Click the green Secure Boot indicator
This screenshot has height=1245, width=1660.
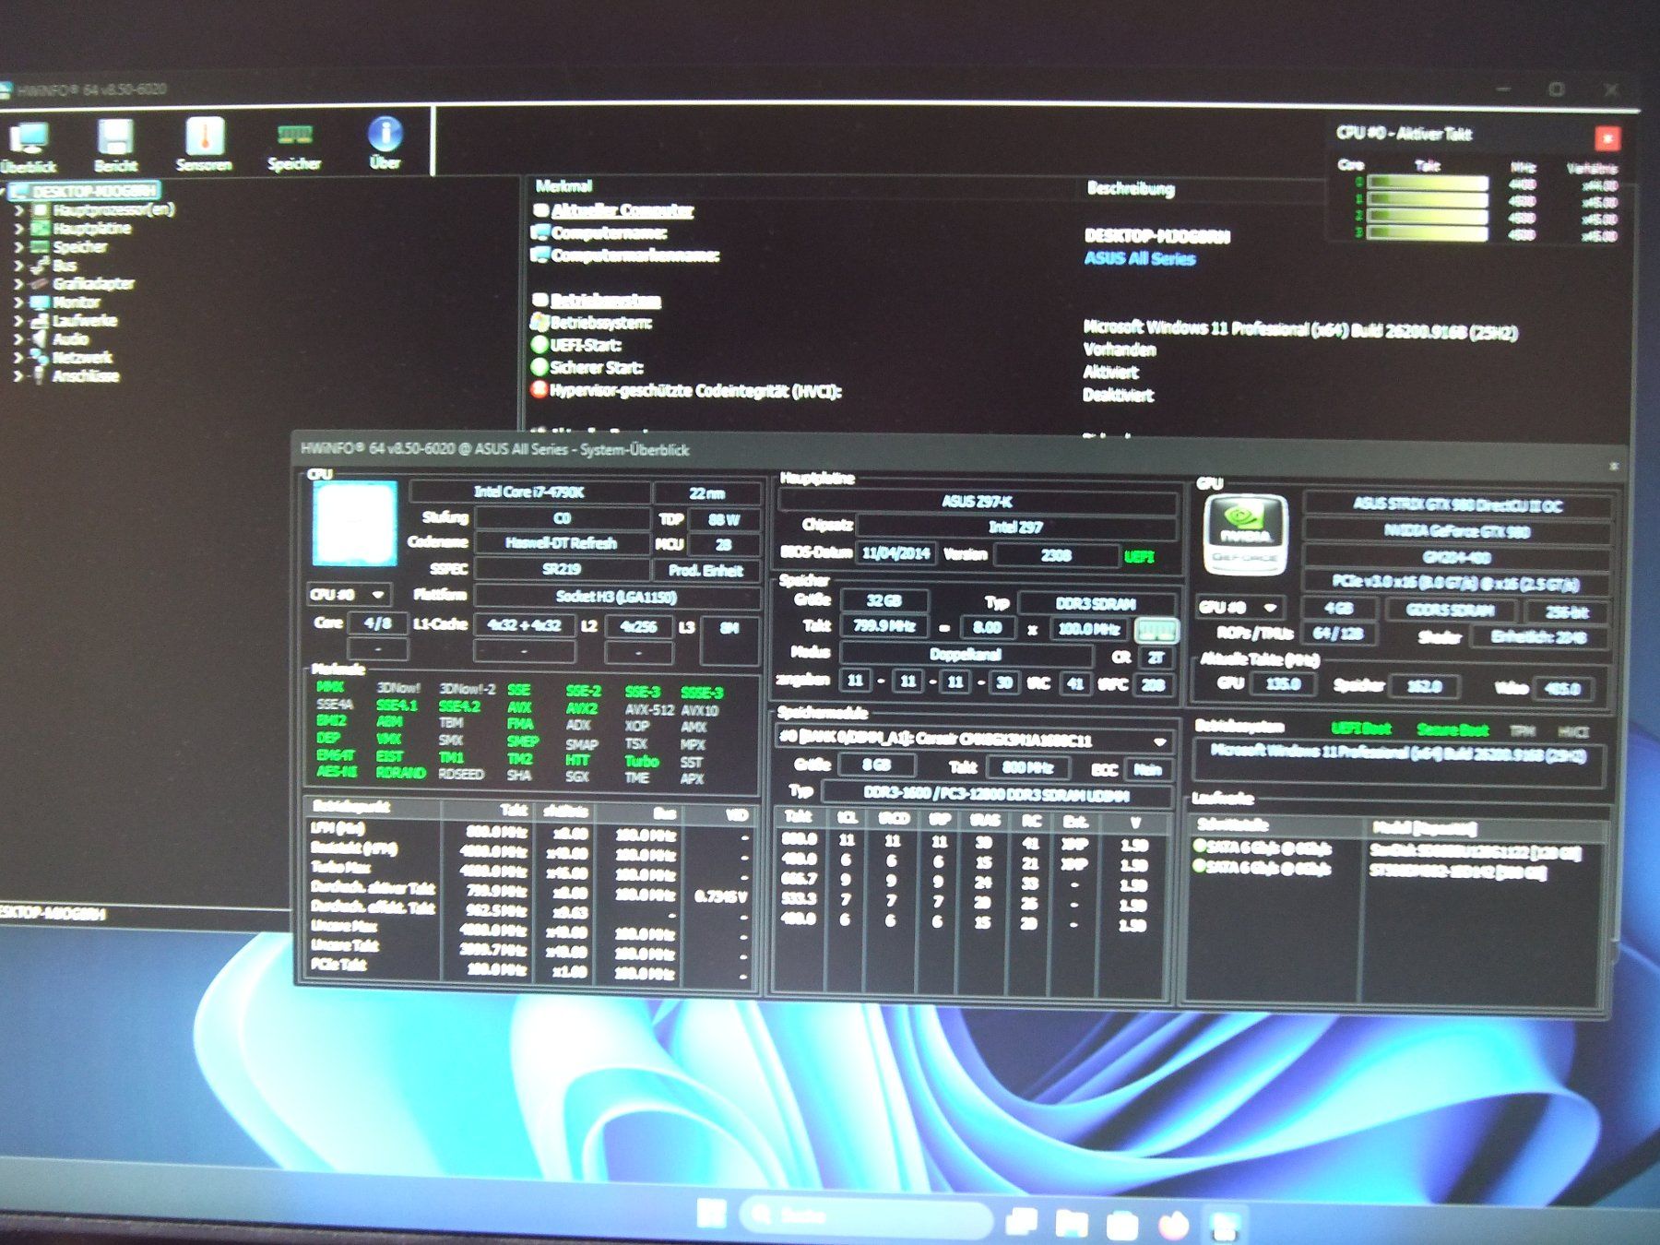click(x=1452, y=729)
